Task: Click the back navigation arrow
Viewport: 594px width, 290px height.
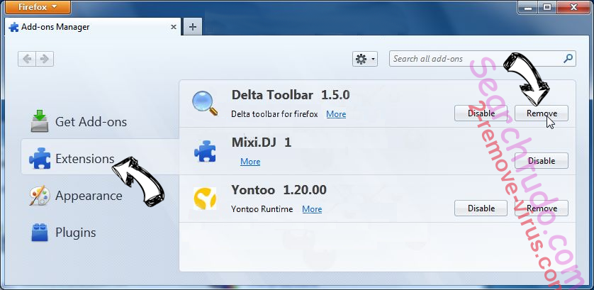Action: click(28, 60)
